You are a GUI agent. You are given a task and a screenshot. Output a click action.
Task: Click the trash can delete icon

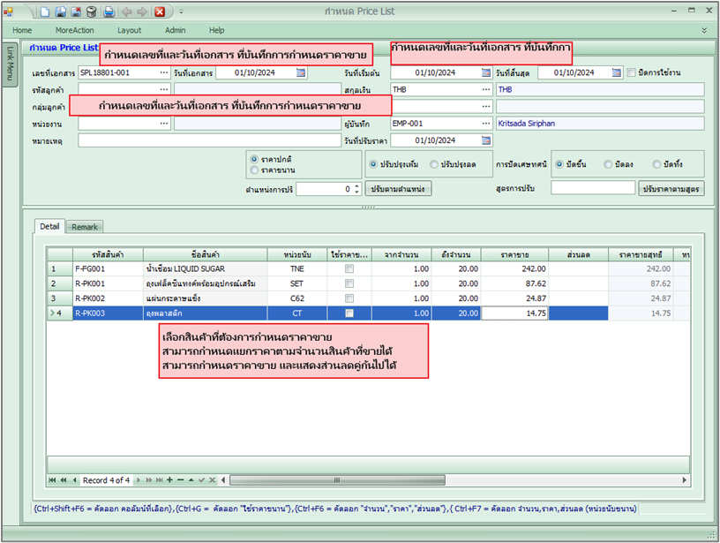click(x=91, y=11)
